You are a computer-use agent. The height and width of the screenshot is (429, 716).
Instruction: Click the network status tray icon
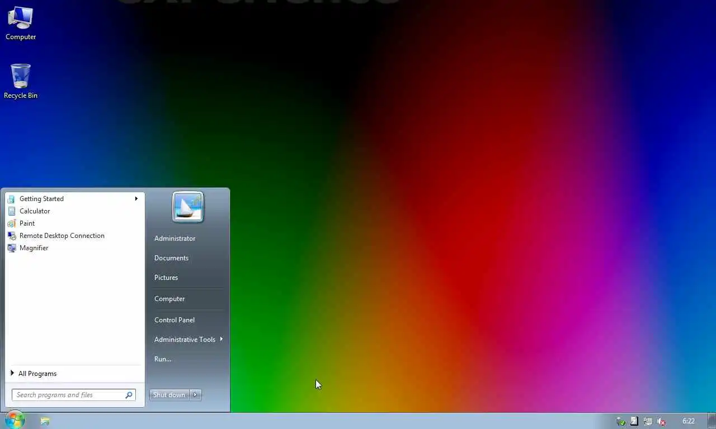pyautogui.click(x=648, y=421)
